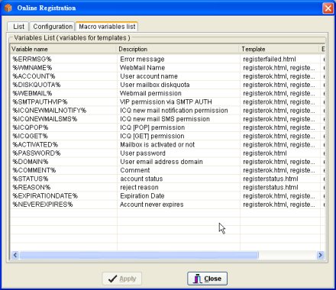The height and width of the screenshot is (290, 336).
Task: Click the 'reject reason' description
Action: (139, 188)
